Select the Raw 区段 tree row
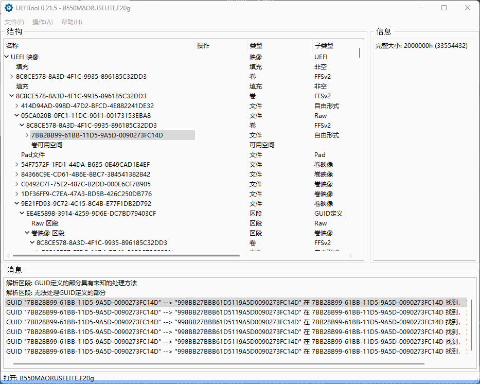Screen dimensions: 480x384 click(45, 223)
